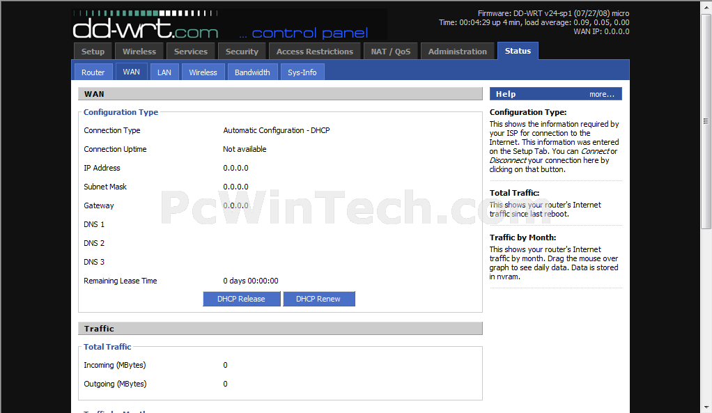Click the Outgoing (MBytes) value 0
This screenshot has width=712, height=413.
click(x=225, y=384)
